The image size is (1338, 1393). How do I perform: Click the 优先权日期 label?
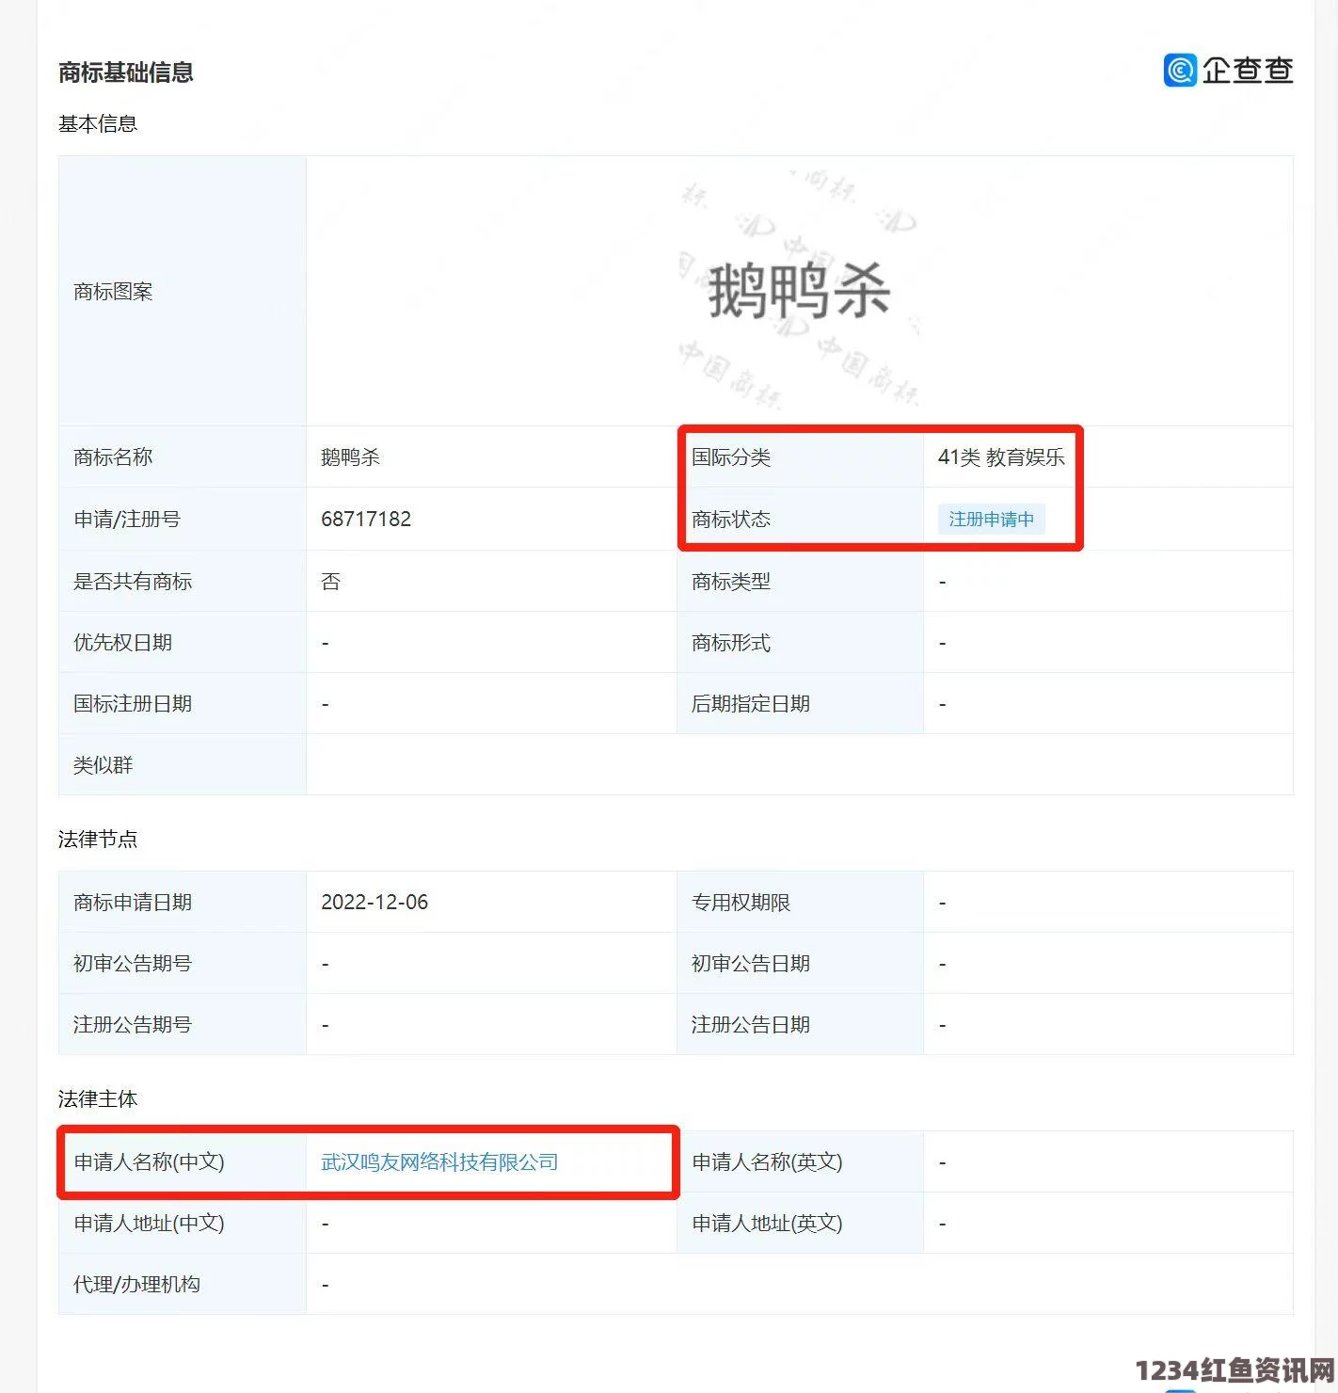[123, 643]
